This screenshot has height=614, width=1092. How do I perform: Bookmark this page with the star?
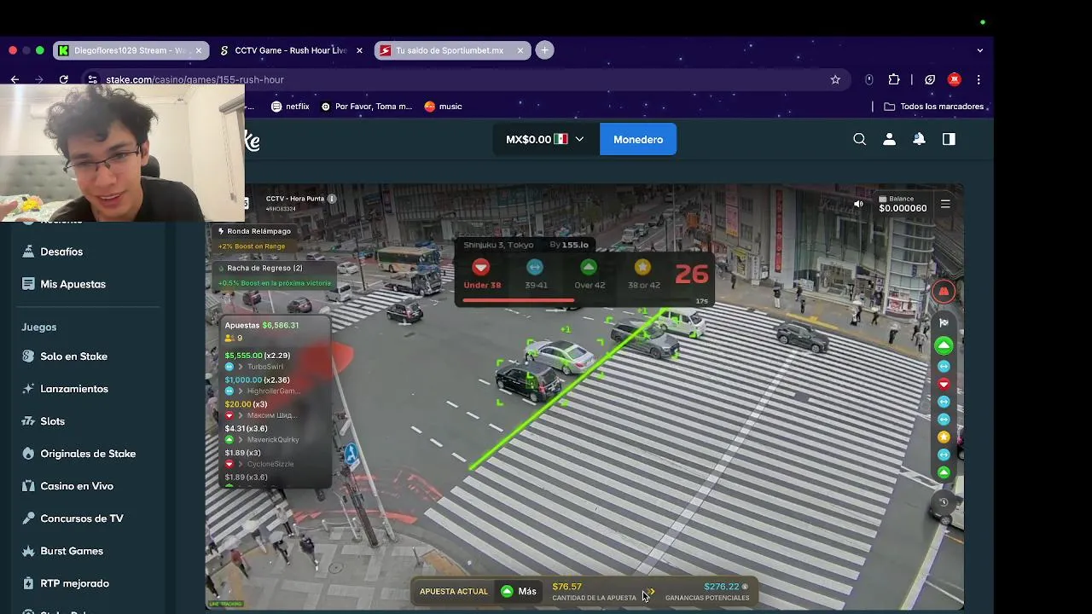pyautogui.click(x=835, y=79)
